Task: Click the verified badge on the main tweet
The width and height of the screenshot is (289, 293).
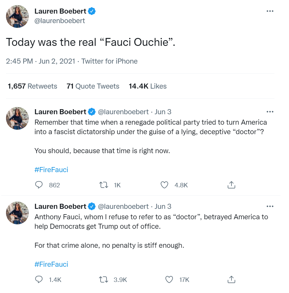Action: (92, 11)
